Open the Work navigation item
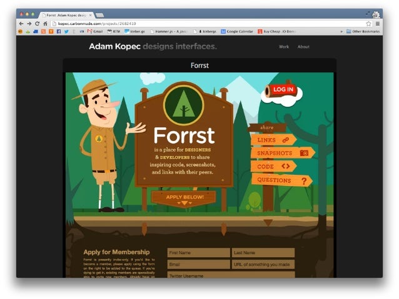The height and width of the screenshot is (299, 399). (x=284, y=47)
